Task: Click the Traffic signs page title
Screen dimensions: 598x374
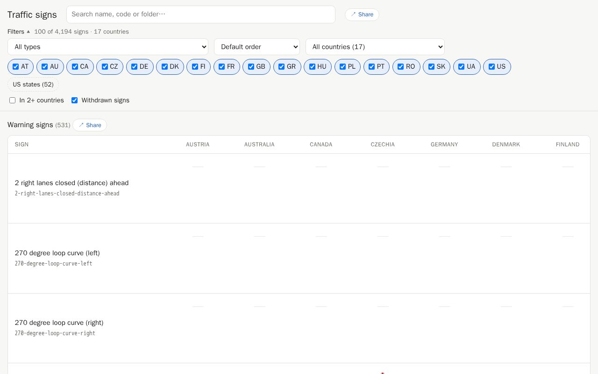Action: pyautogui.click(x=32, y=14)
